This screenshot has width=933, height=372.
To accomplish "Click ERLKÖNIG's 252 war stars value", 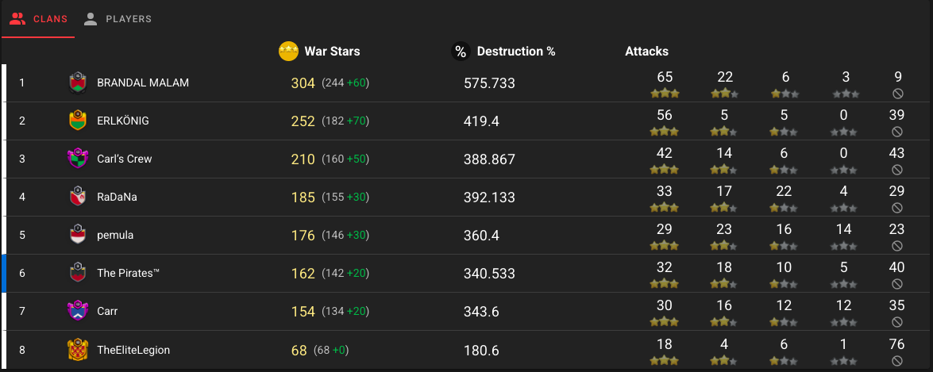I will point(303,121).
